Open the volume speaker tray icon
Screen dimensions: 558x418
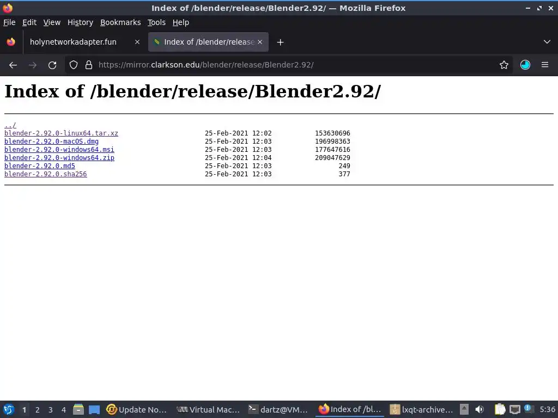pos(480,409)
